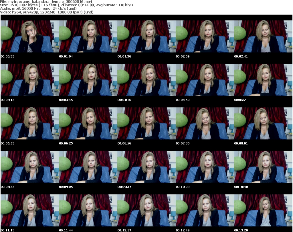Select the 00:08:33 timestamp text
This screenshot has width=293, height=232.
point(8,187)
